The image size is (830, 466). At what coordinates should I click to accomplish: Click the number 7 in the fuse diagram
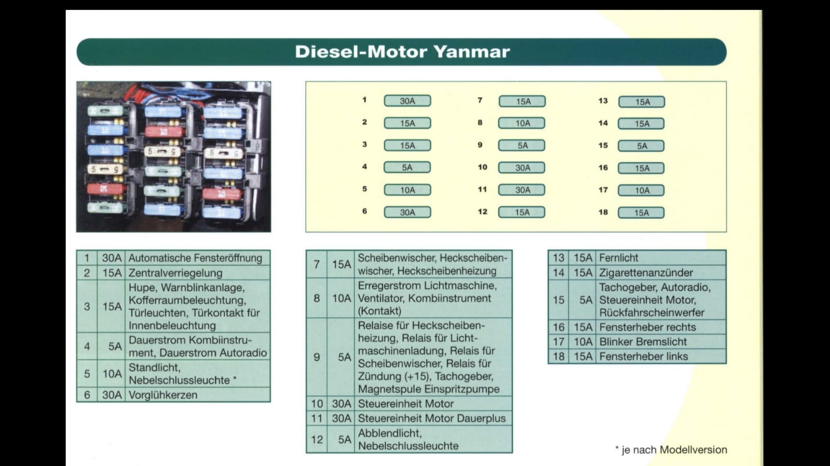click(480, 100)
